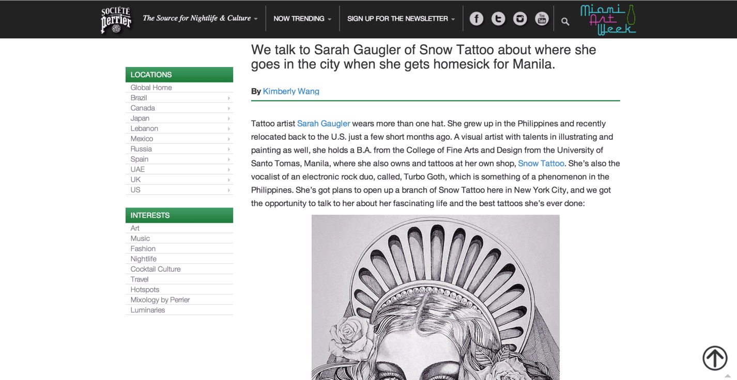Open Sign Up for the Newsletter dropdown
This screenshot has width=737, height=380.
click(x=401, y=19)
